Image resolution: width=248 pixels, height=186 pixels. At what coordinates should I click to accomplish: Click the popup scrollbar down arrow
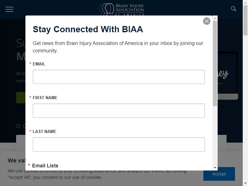215,168
